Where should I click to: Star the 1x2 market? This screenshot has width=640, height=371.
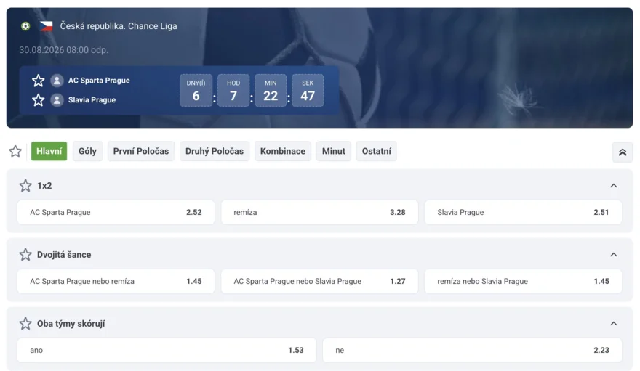(25, 186)
